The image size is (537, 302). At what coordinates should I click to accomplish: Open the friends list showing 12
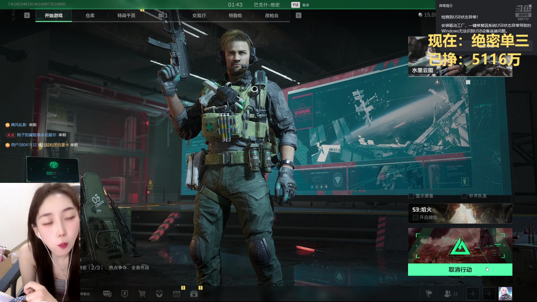[x=451, y=294]
